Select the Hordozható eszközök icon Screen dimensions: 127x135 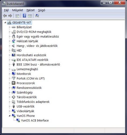(x=14, y=55)
